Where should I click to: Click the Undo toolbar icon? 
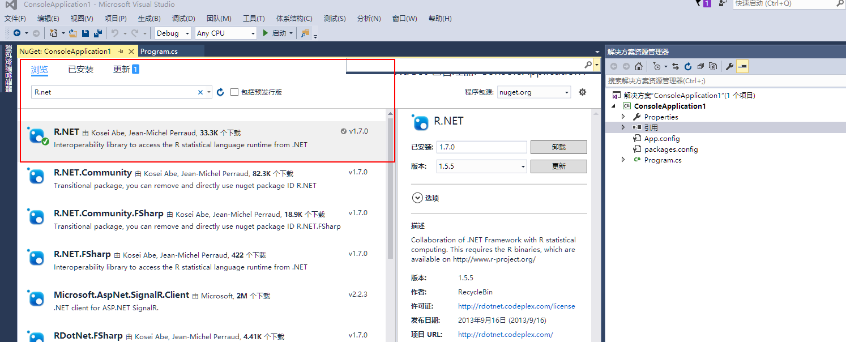(115, 33)
